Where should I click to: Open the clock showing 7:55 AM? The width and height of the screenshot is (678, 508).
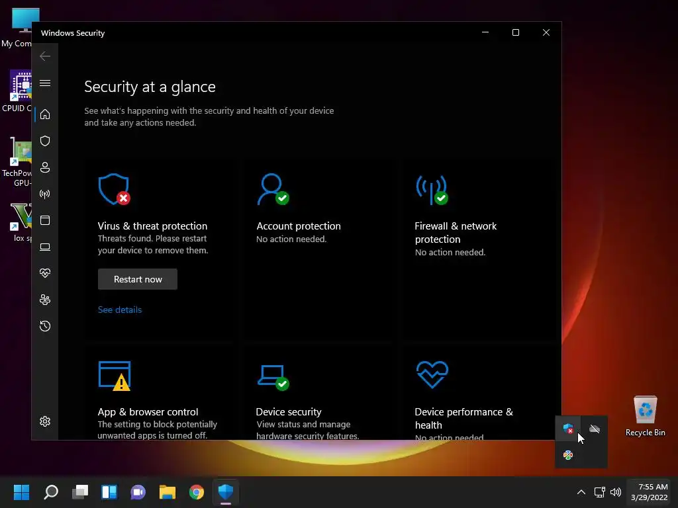pos(650,492)
